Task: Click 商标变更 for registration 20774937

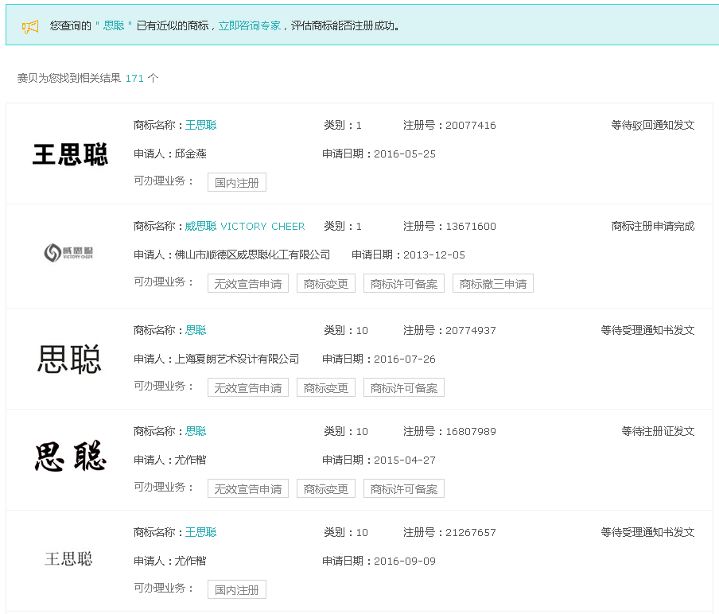Action: coord(326,387)
